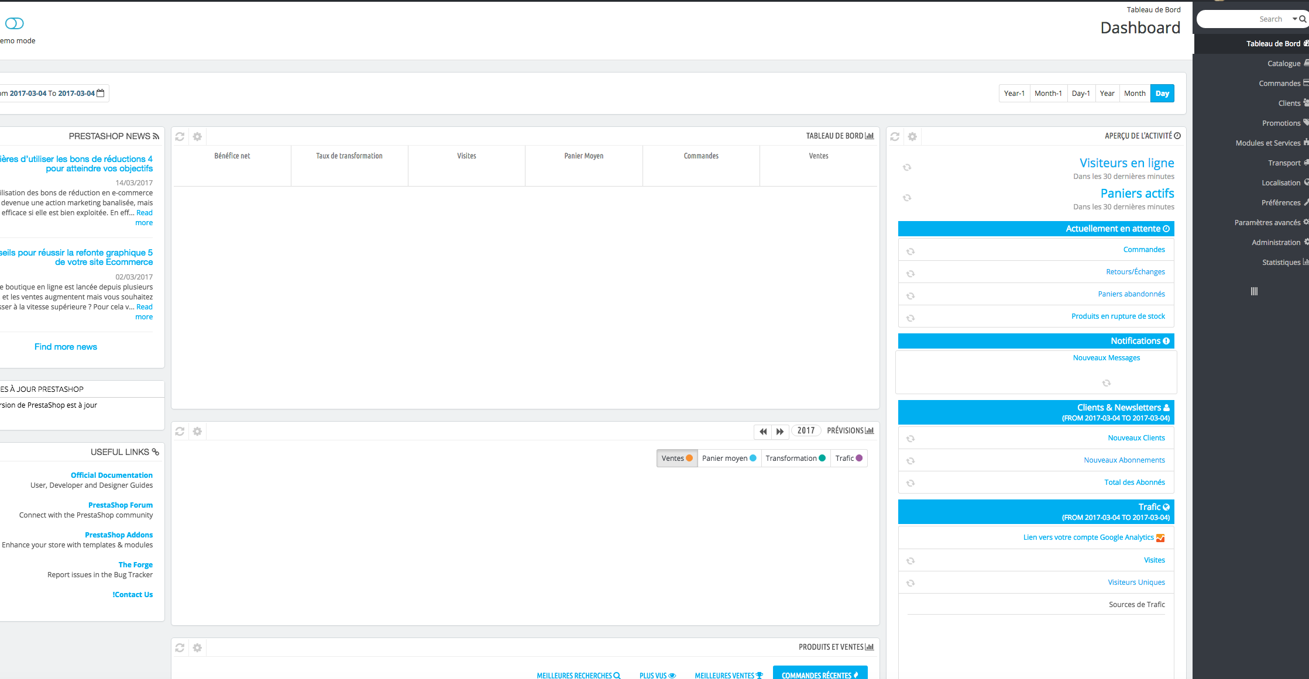Image resolution: width=1309 pixels, height=679 pixels.
Task: Expand Catalogue in the sidebar menu
Action: click(x=1284, y=63)
